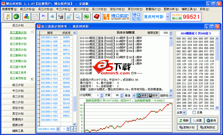Image resolution: width=223 pixels, height=135 pixels.
Task: Open the 前三计划 menu in menu bar
Action: pos(28,9)
